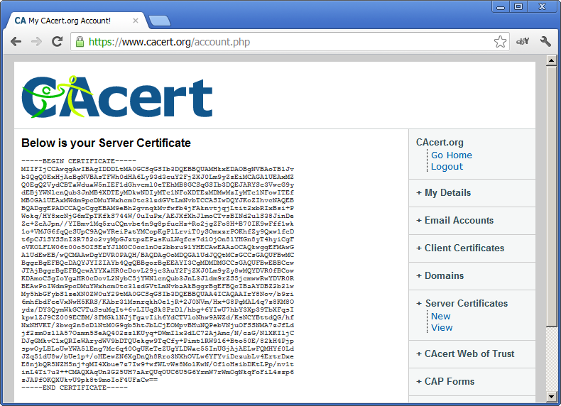Viewport: 561px width, 406px height.
Task: Open the New server certificate link
Action: tap(440, 317)
